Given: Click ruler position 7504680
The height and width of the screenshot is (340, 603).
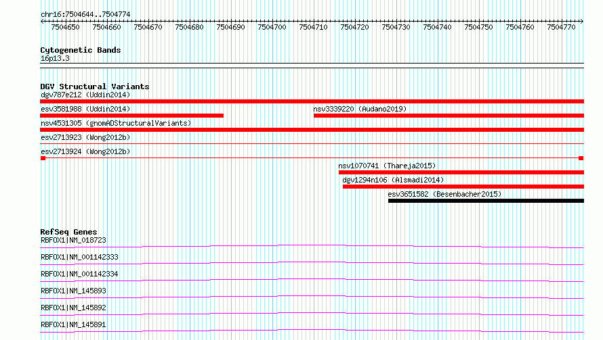Looking at the screenshot, I should pyautogui.click(x=189, y=27).
